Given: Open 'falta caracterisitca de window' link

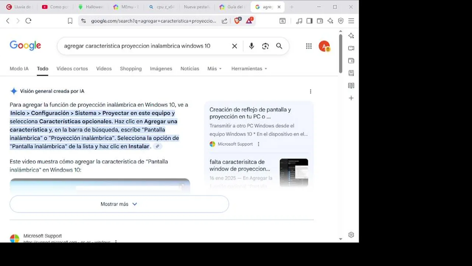Looking at the screenshot, I should click(x=240, y=165).
